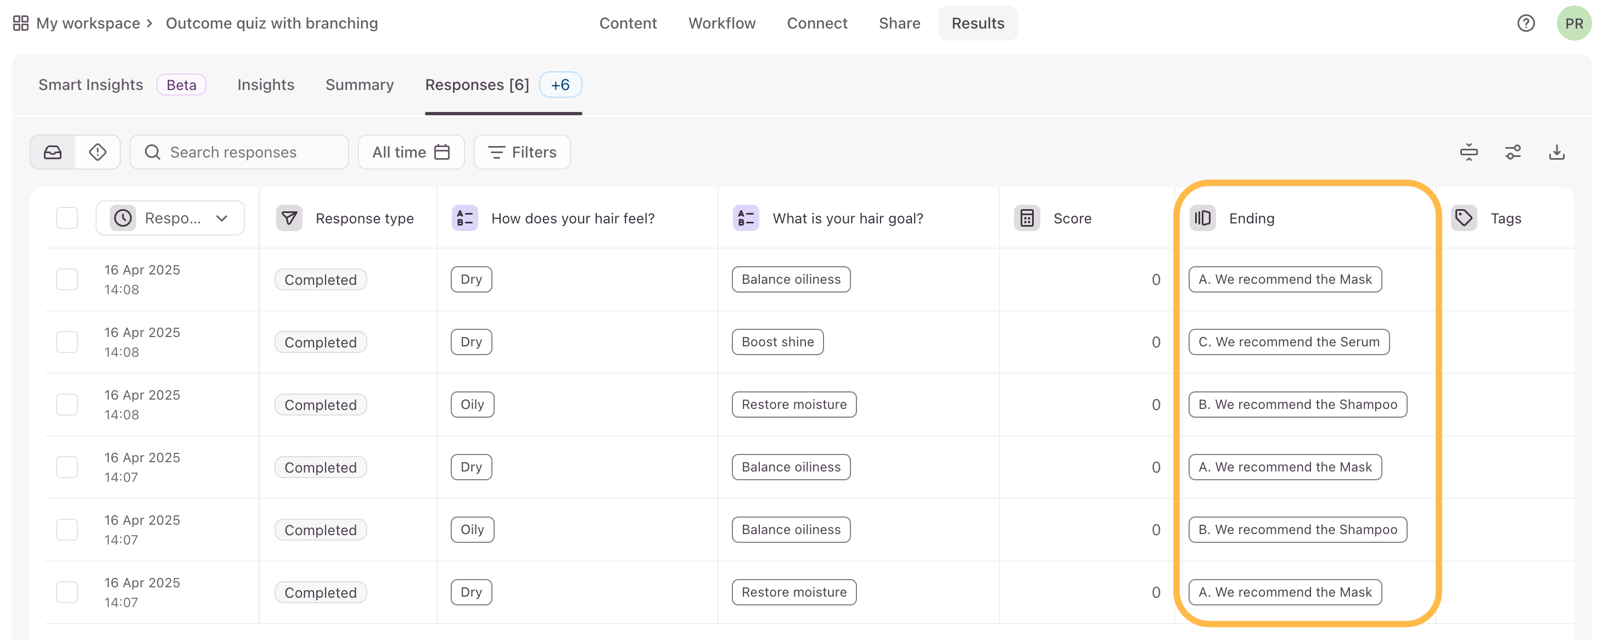Select checkbox for Oily, Balance oiliness row
Screen dimensions: 1602x640
click(x=66, y=529)
